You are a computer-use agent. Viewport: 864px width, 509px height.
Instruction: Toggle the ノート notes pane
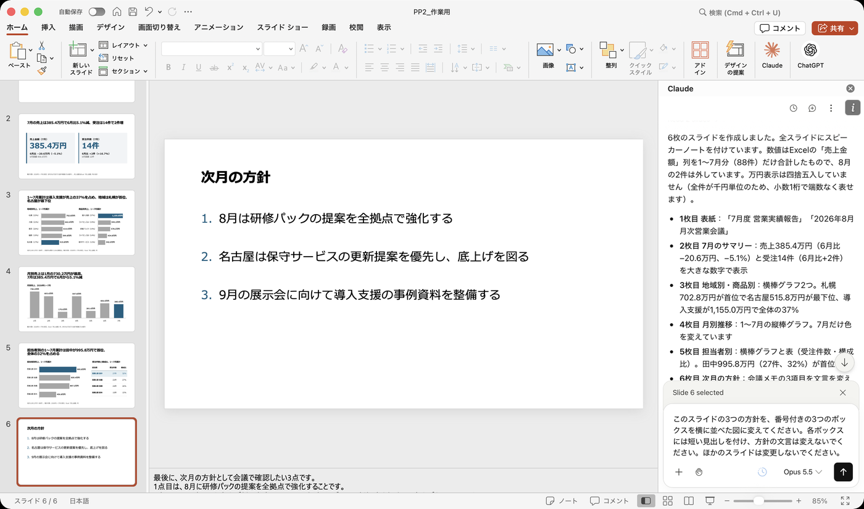(562, 501)
